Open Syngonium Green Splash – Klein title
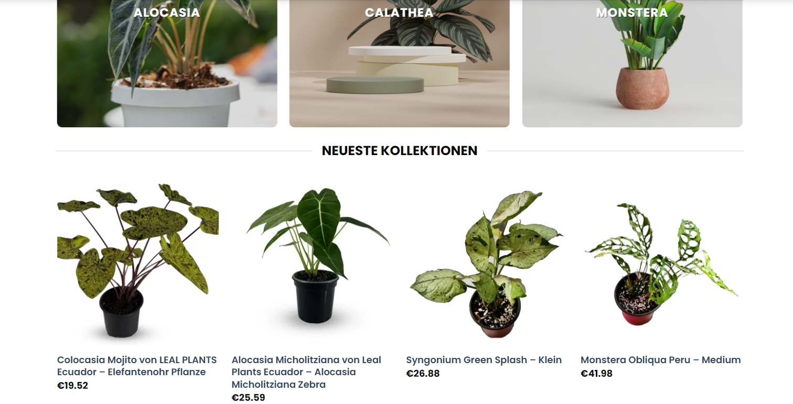The image size is (793, 404). coord(484,360)
